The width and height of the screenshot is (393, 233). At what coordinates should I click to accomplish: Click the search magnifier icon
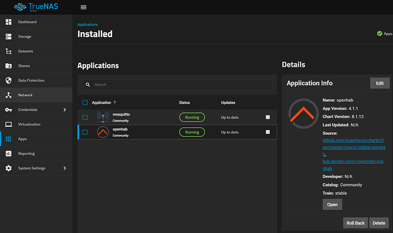pyautogui.click(x=88, y=85)
